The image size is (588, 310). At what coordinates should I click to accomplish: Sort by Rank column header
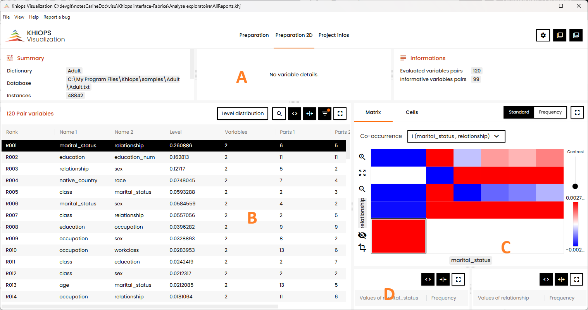pos(12,132)
